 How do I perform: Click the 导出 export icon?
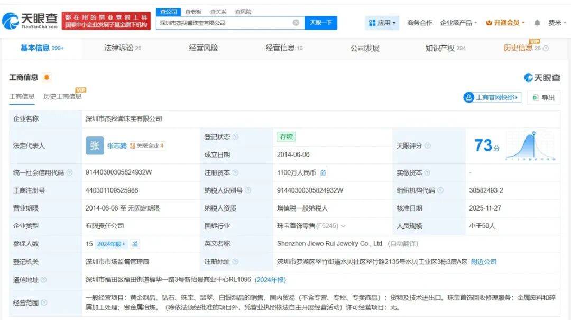(x=536, y=97)
